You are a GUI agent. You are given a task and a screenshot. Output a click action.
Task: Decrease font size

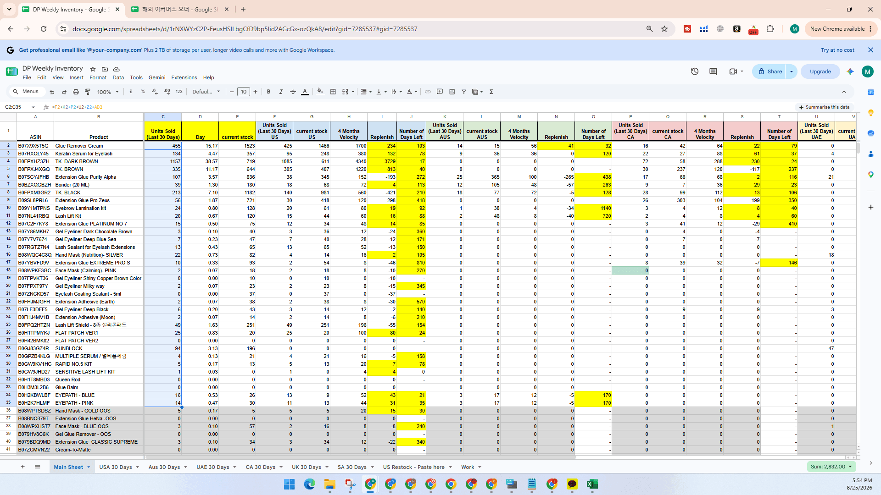pyautogui.click(x=232, y=92)
